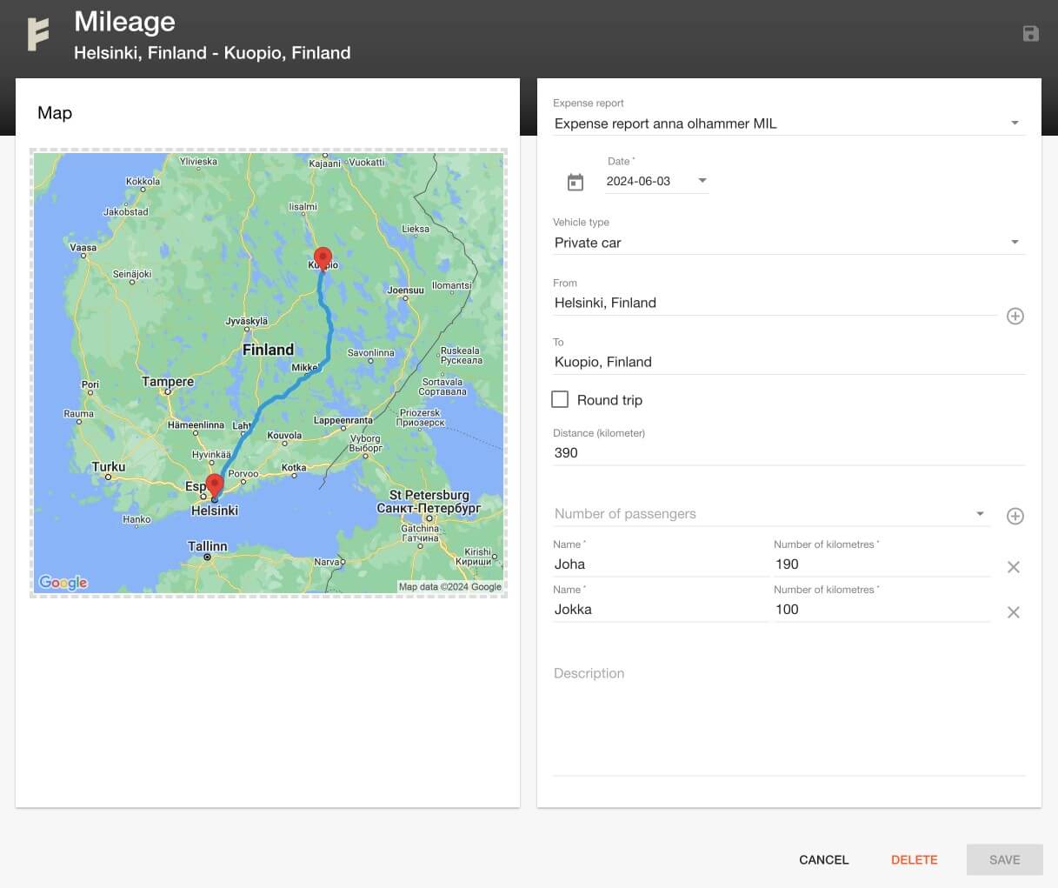
Task: Add passenger using plus icon
Action: tap(1015, 516)
